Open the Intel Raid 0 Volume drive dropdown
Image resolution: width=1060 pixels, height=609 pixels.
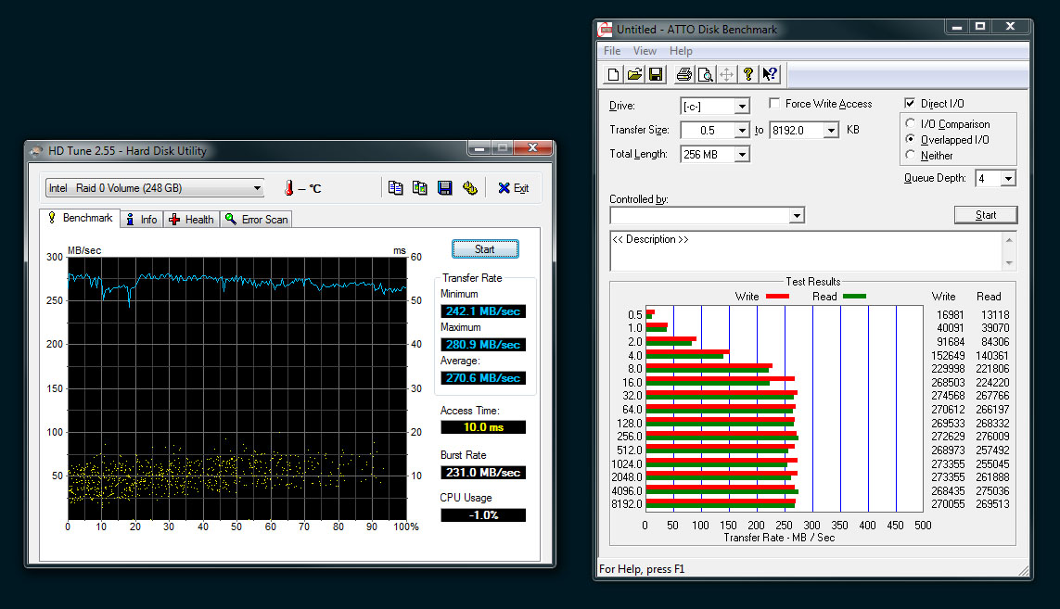point(257,188)
